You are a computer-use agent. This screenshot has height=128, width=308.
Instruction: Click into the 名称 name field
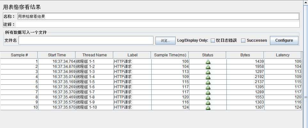tap(158, 17)
